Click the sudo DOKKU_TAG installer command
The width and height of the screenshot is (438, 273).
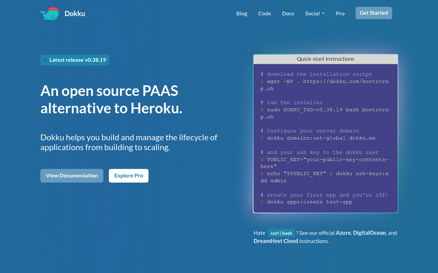pos(324,113)
